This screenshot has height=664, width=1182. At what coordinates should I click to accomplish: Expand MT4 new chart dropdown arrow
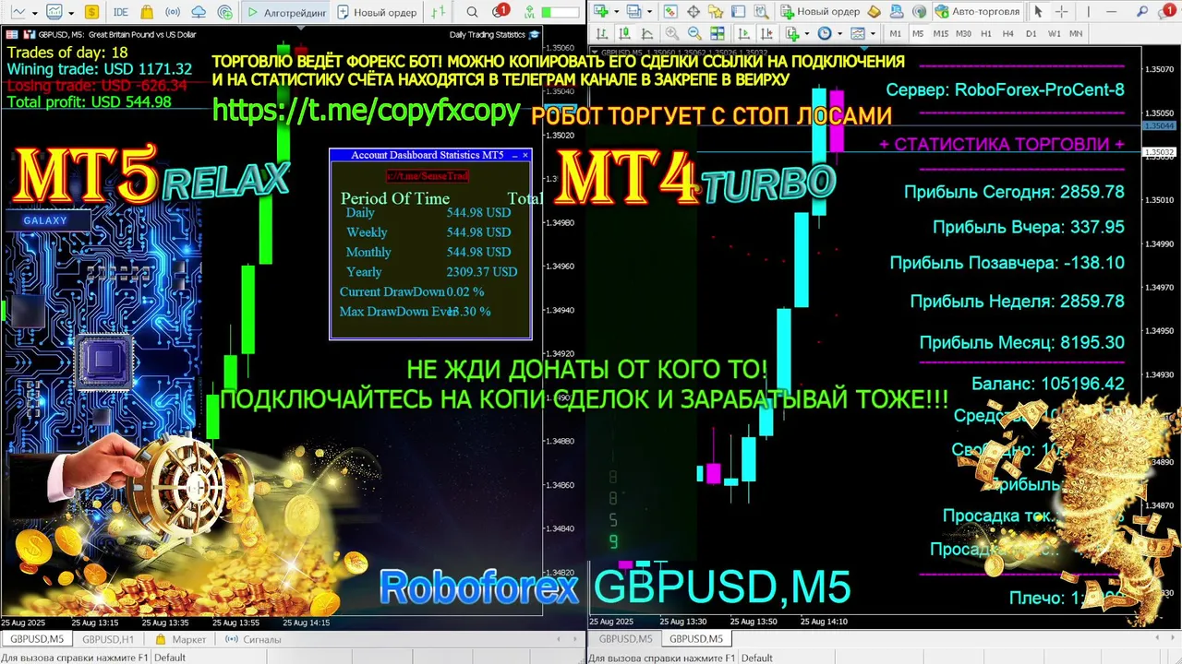coord(616,12)
